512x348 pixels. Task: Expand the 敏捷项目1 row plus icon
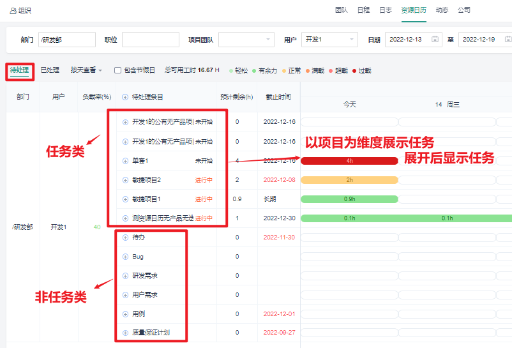coord(125,199)
